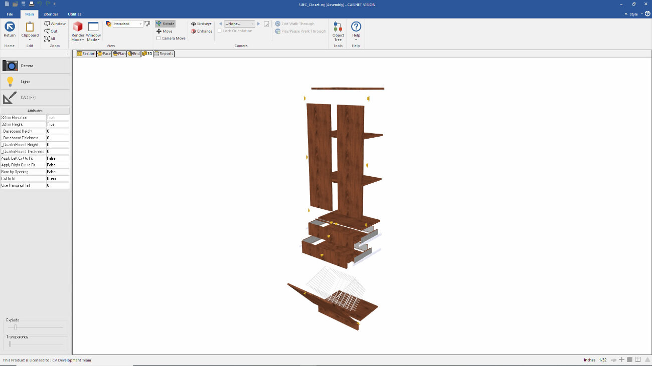652x366 pixels.
Task: Toggle the grid icon in status bar
Action: point(630,359)
